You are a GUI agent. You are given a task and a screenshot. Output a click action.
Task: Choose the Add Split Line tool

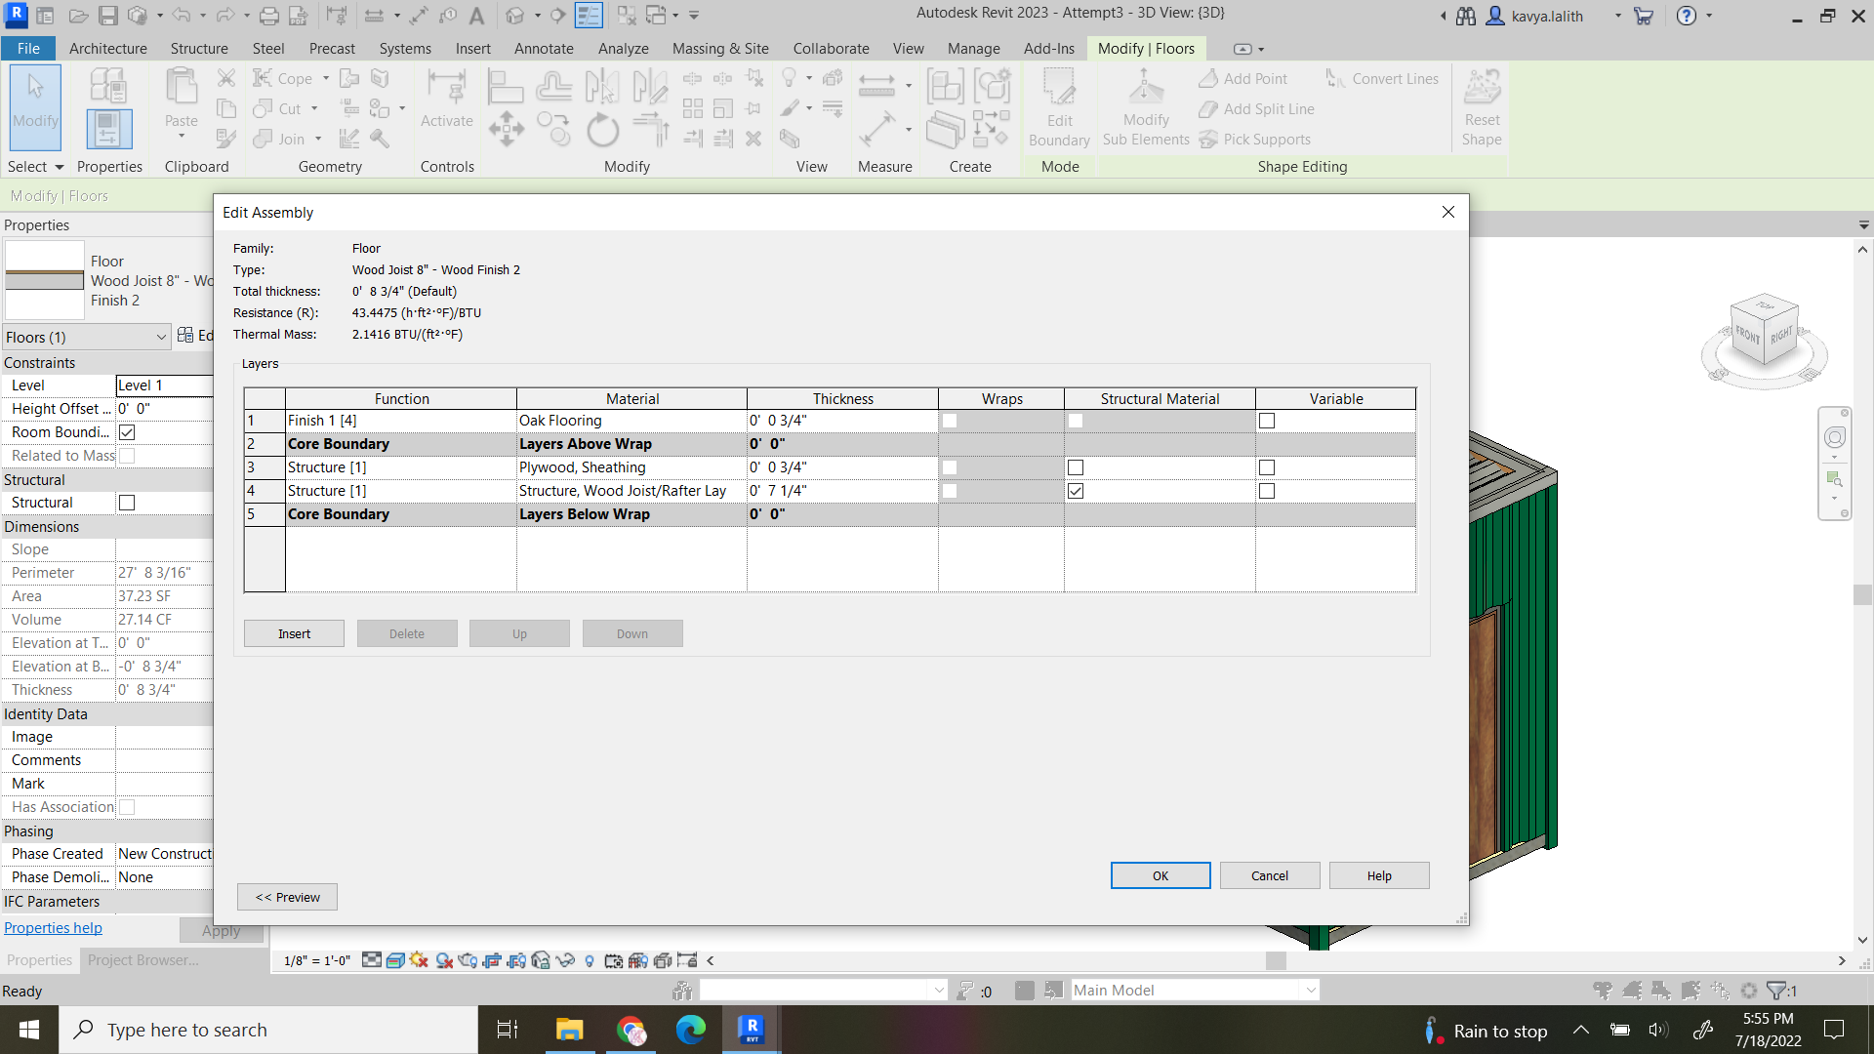pyautogui.click(x=1256, y=108)
